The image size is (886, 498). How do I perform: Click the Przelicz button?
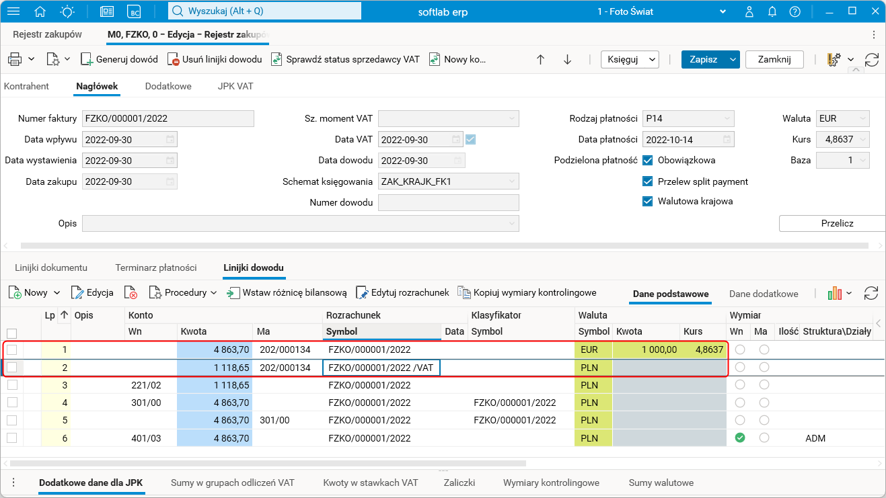click(x=837, y=223)
